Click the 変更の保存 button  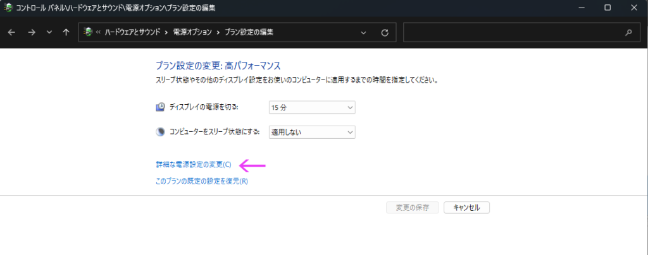413,208
